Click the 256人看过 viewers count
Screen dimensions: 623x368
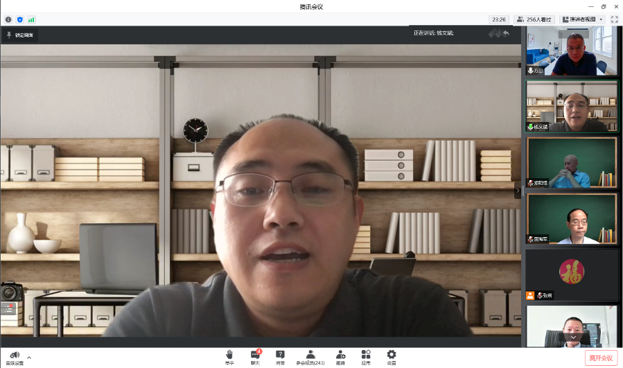(x=535, y=19)
